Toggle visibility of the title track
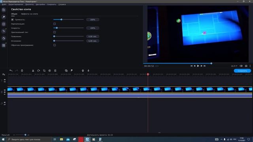Screen dimensions: 253x142 click(x=5, y=80)
